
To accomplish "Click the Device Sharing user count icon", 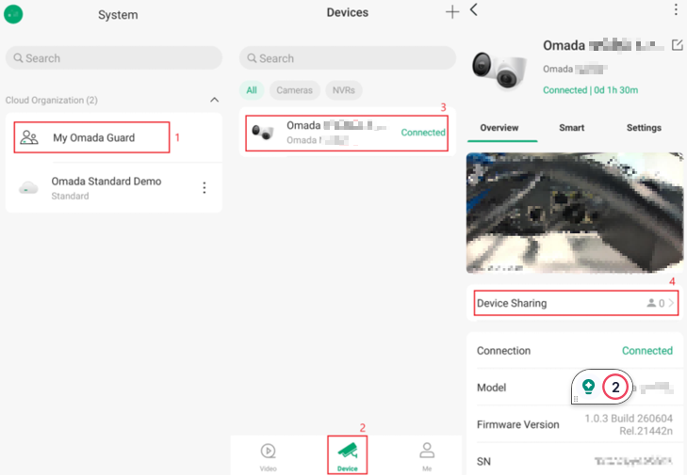I will click(651, 303).
